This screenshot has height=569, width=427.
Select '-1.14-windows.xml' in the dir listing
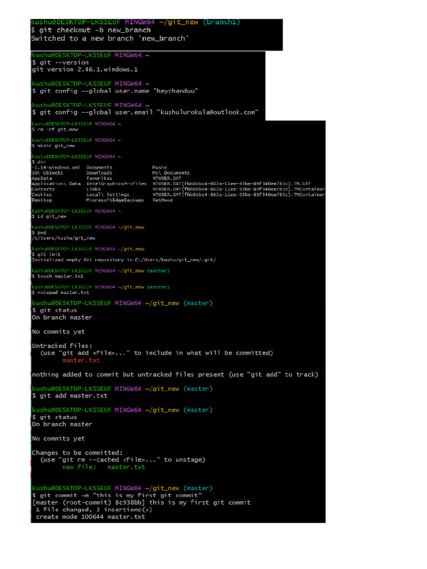click(x=56, y=167)
